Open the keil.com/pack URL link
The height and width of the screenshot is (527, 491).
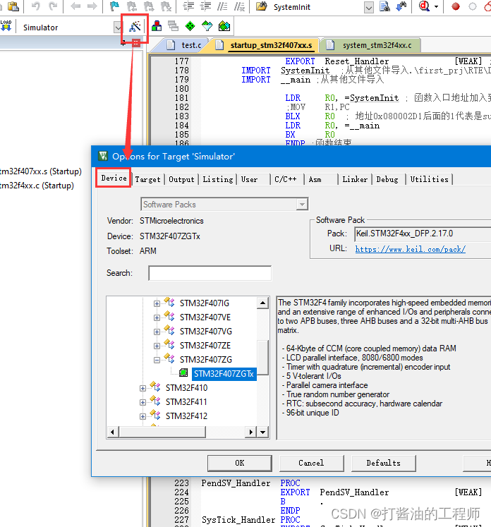[x=411, y=249]
